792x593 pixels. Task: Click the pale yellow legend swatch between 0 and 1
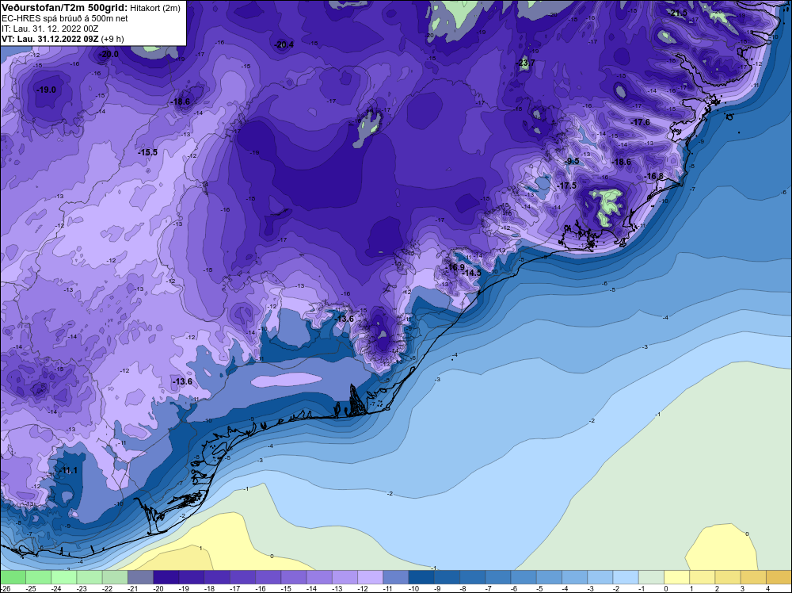point(676,577)
